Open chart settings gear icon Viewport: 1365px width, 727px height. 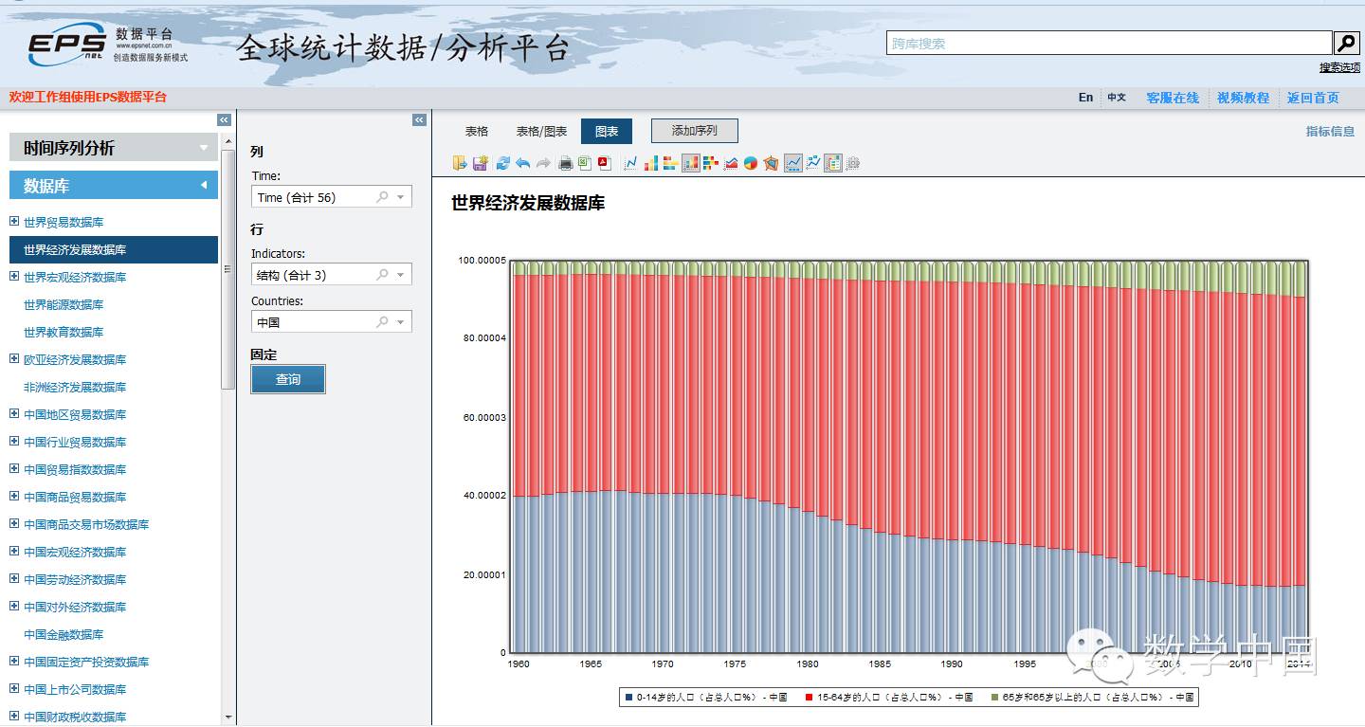coord(853,163)
